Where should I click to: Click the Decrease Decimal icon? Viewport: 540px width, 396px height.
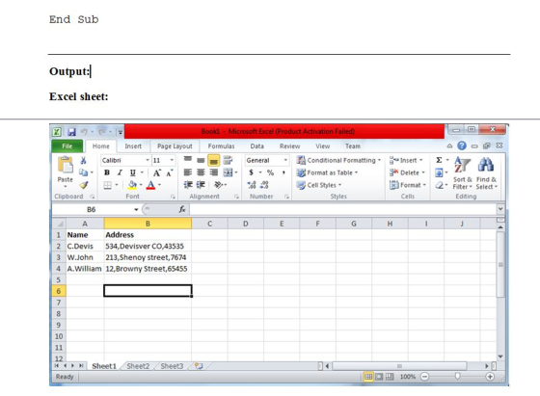coord(264,185)
